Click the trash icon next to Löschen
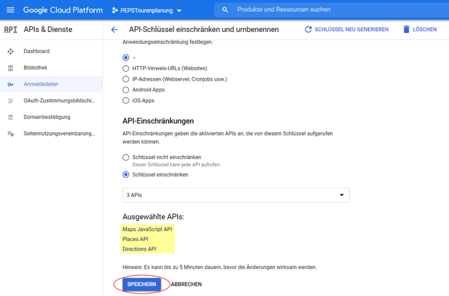 click(407, 29)
